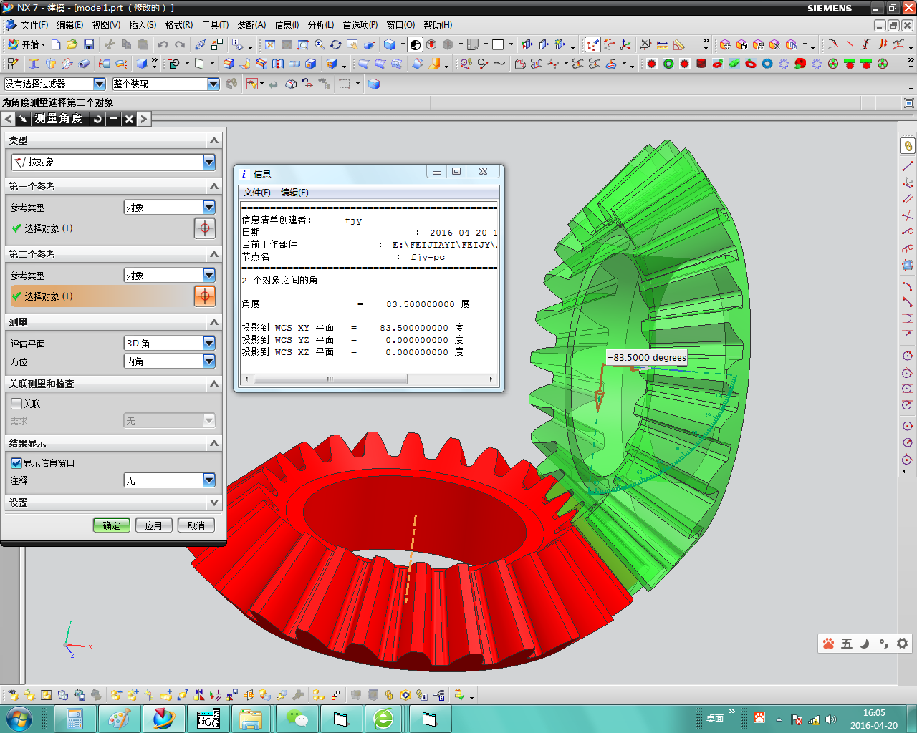The width and height of the screenshot is (917, 733).
Task: Click the shaded rendering style cube icon
Action: (390, 44)
